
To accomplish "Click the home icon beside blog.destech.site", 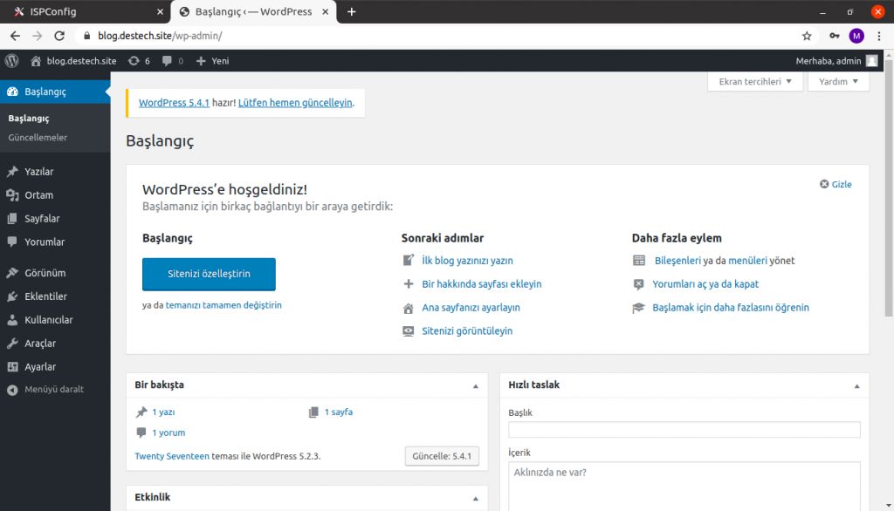I will [x=36, y=61].
